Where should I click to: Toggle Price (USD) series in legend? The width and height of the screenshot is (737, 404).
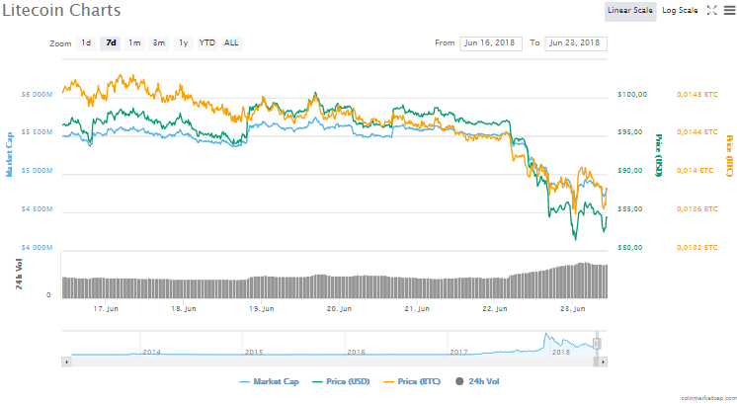click(341, 381)
